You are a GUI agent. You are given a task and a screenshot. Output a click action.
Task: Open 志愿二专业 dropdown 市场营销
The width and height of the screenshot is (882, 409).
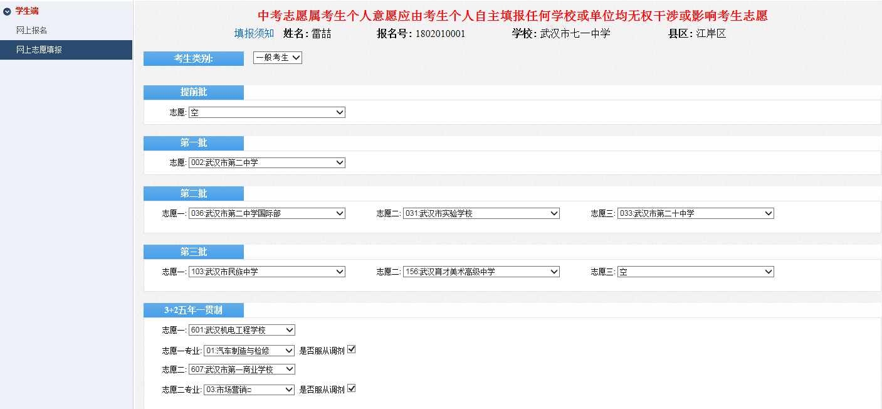coord(249,390)
